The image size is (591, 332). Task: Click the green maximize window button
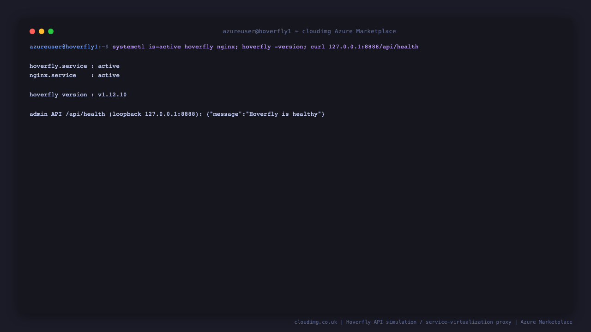[x=51, y=31]
